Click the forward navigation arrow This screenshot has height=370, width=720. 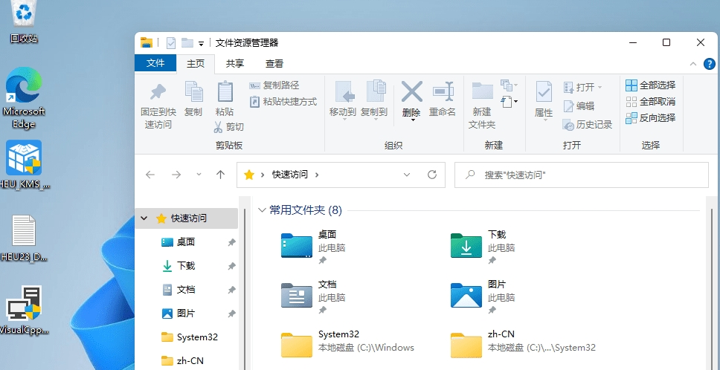pyautogui.click(x=176, y=175)
